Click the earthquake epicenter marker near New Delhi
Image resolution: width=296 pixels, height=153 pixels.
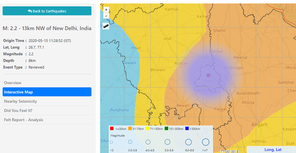[x=208, y=75]
